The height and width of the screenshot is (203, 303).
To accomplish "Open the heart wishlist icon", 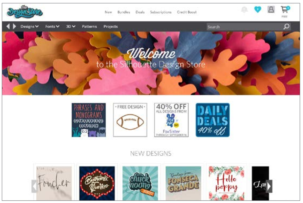I will pos(258,9).
